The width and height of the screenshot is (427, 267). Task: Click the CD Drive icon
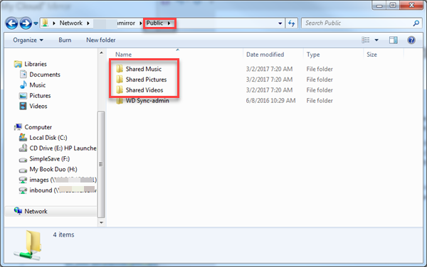point(23,148)
